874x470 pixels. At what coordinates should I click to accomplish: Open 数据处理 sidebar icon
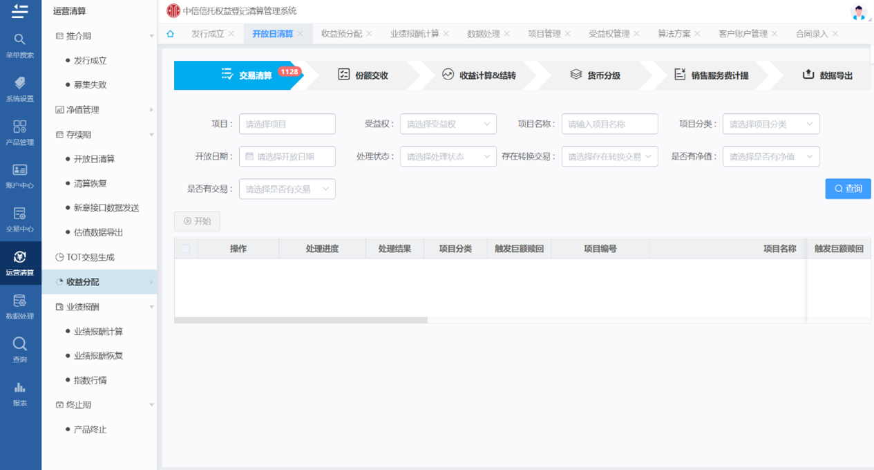click(x=20, y=306)
